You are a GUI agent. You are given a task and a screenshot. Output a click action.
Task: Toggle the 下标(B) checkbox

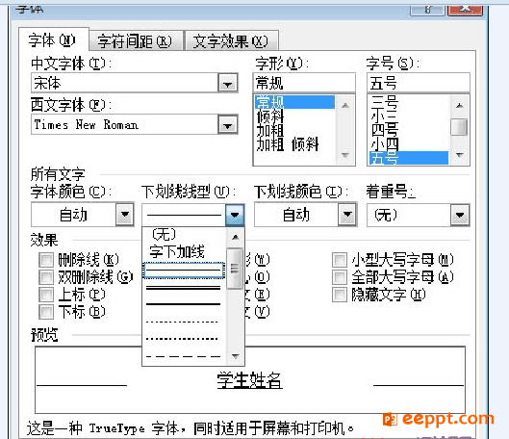(46, 312)
